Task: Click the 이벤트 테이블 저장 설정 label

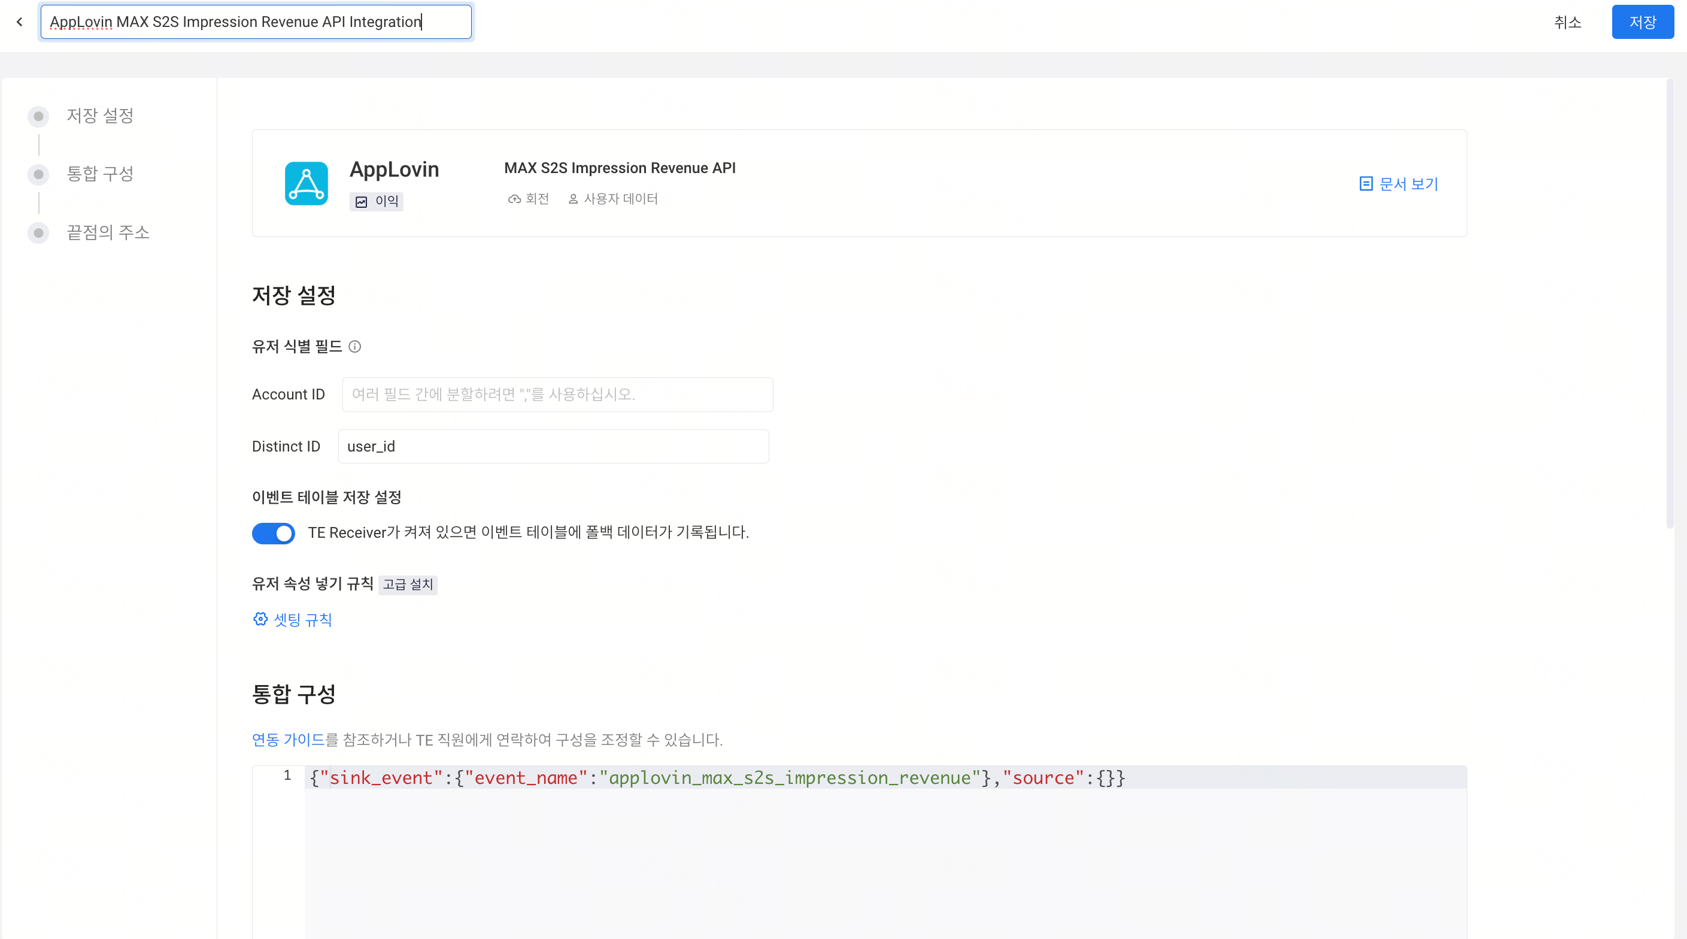Action: 326,498
